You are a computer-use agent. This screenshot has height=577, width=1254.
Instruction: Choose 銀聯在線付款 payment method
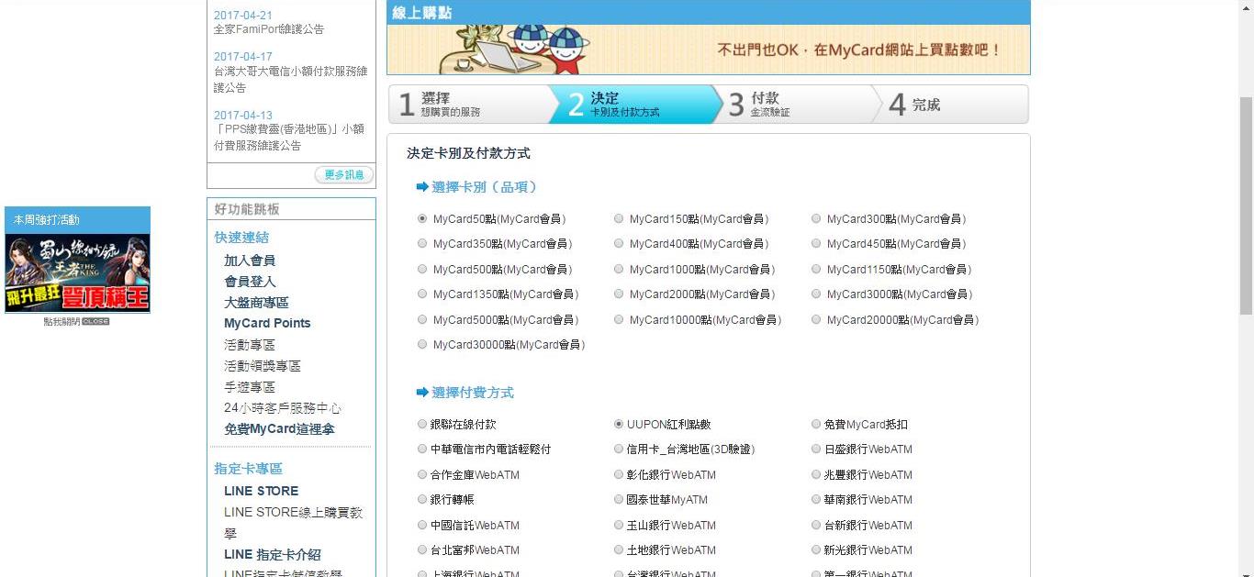click(422, 425)
